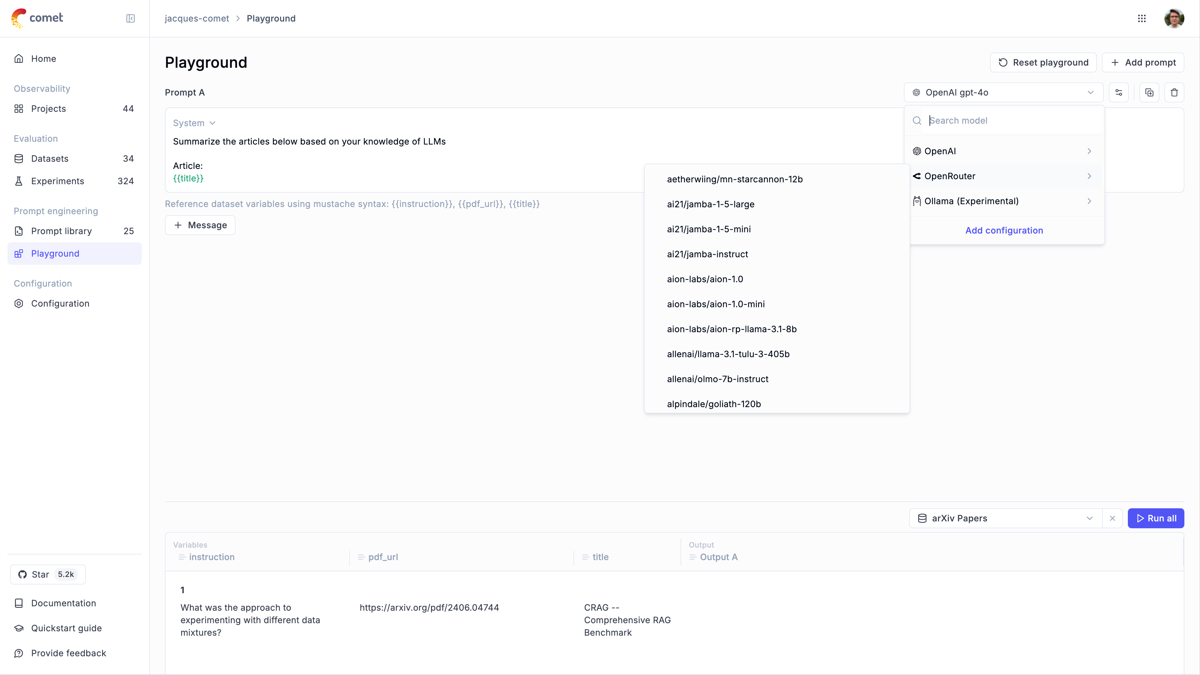Click the user avatar picture
The height and width of the screenshot is (675, 1200).
[1174, 18]
